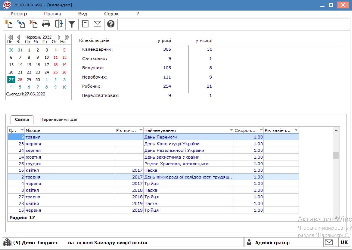This screenshot has height=250, width=352.
Task: Click the exit door toolbar icon
Action: point(59,24)
